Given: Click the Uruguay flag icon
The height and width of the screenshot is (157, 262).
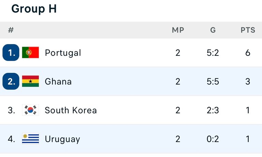Looking at the screenshot, I should click(30, 139).
